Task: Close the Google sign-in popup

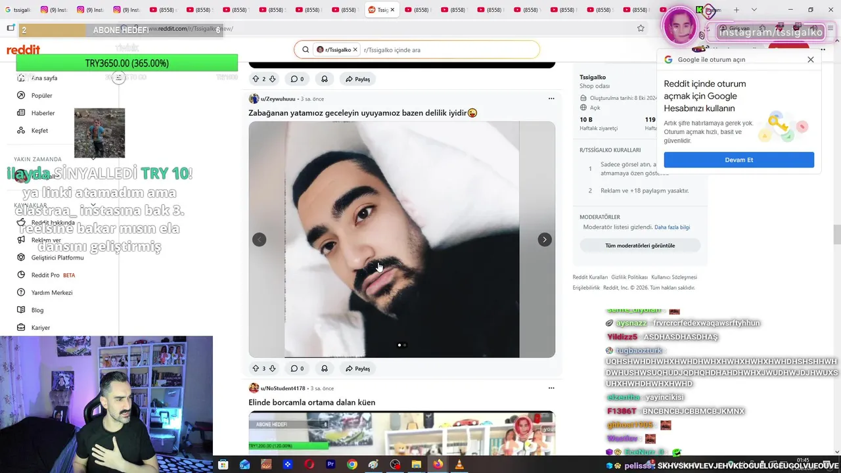Action: click(810, 59)
